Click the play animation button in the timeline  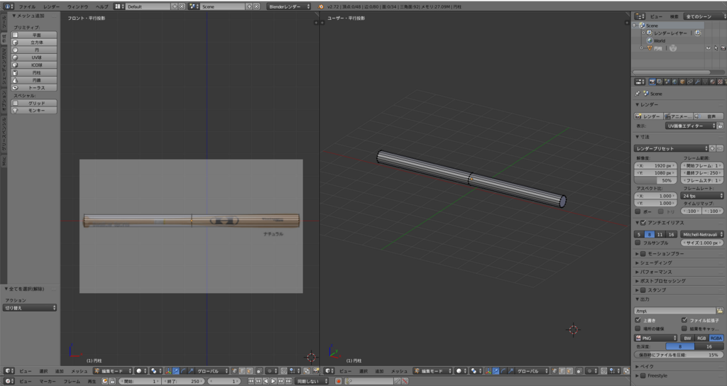coord(273,381)
